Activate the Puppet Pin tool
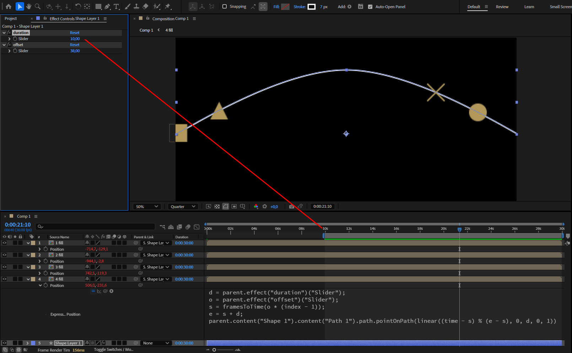Image resolution: width=572 pixels, height=353 pixels. (168, 6)
